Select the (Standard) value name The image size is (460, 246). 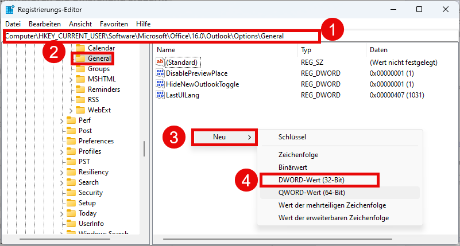click(183, 63)
